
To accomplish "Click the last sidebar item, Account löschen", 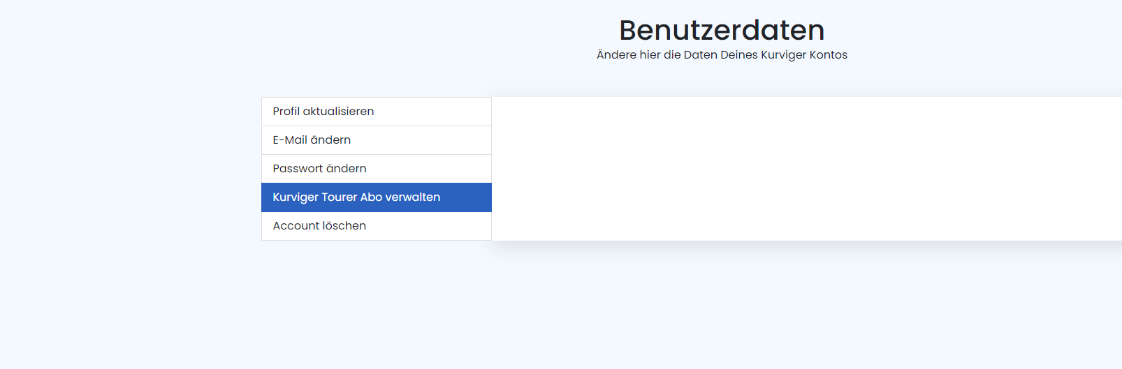I will coord(319,226).
